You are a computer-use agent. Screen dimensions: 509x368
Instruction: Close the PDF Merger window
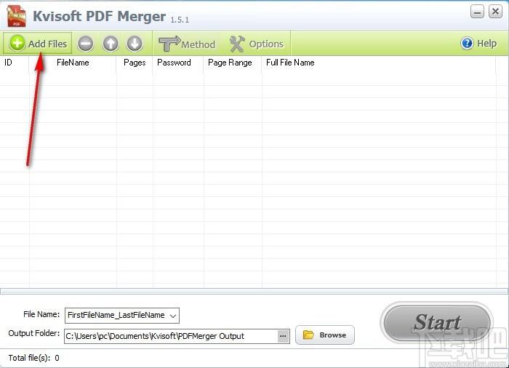click(x=495, y=12)
